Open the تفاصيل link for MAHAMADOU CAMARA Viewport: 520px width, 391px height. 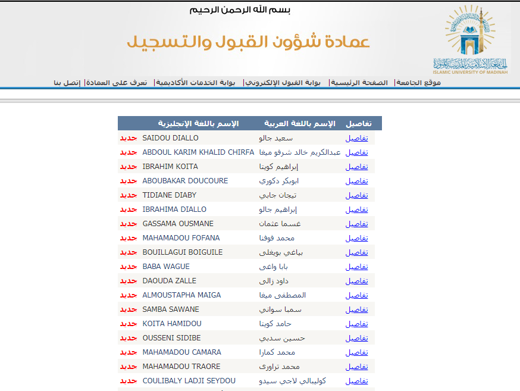356,352
